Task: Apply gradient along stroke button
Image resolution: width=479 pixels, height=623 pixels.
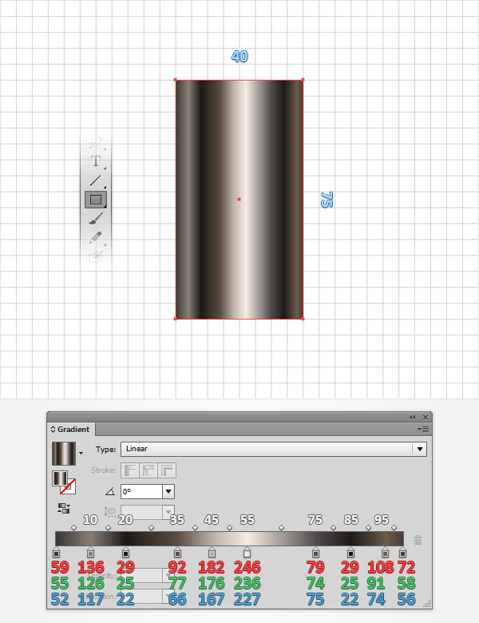Action: tap(148, 470)
